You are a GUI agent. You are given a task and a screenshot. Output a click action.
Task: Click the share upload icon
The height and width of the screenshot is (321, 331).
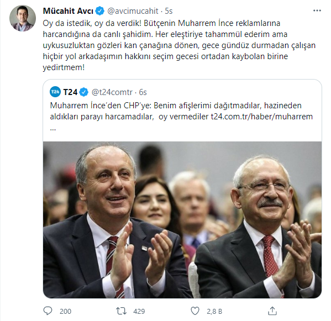(272, 311)
